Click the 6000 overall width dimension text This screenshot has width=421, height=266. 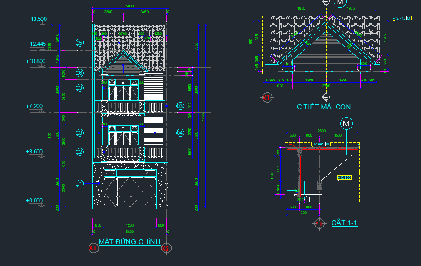[129, 6]
